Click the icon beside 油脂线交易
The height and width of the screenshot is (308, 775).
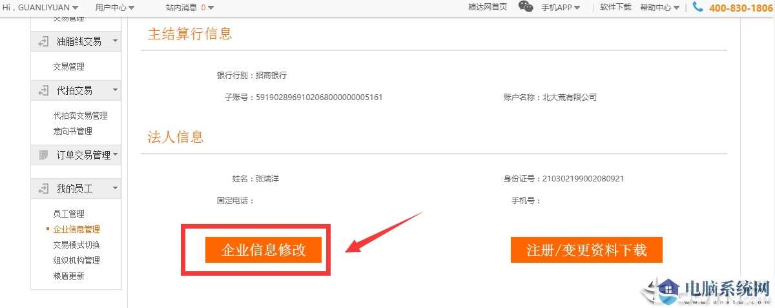[43, 41]
